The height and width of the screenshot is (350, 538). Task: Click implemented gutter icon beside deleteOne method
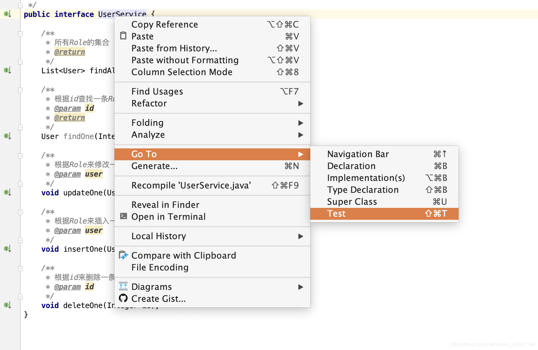[7, 305]
